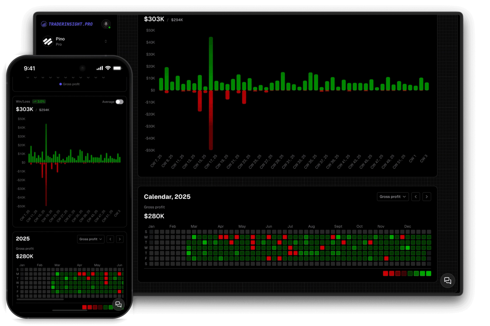The image size is (490, 326).
Task: Tap the back arrow in mobile 2025 section
Action: click(110, 239)
